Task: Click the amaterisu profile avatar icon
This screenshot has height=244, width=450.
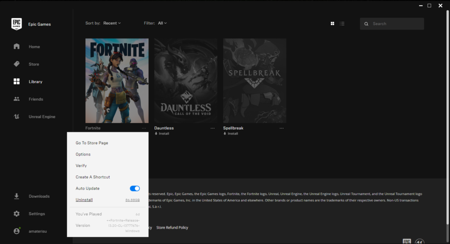Action: pyautogui.click(x=17, y=231)
